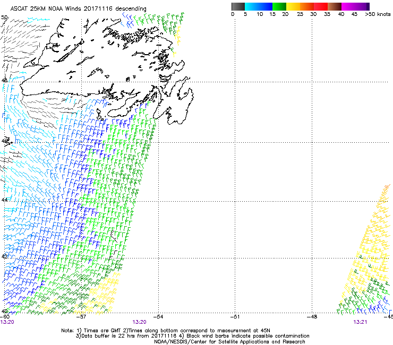393x345 pixels.
Task: Click the purple 13:20 time near -54
Action: [x=139, y=322]
